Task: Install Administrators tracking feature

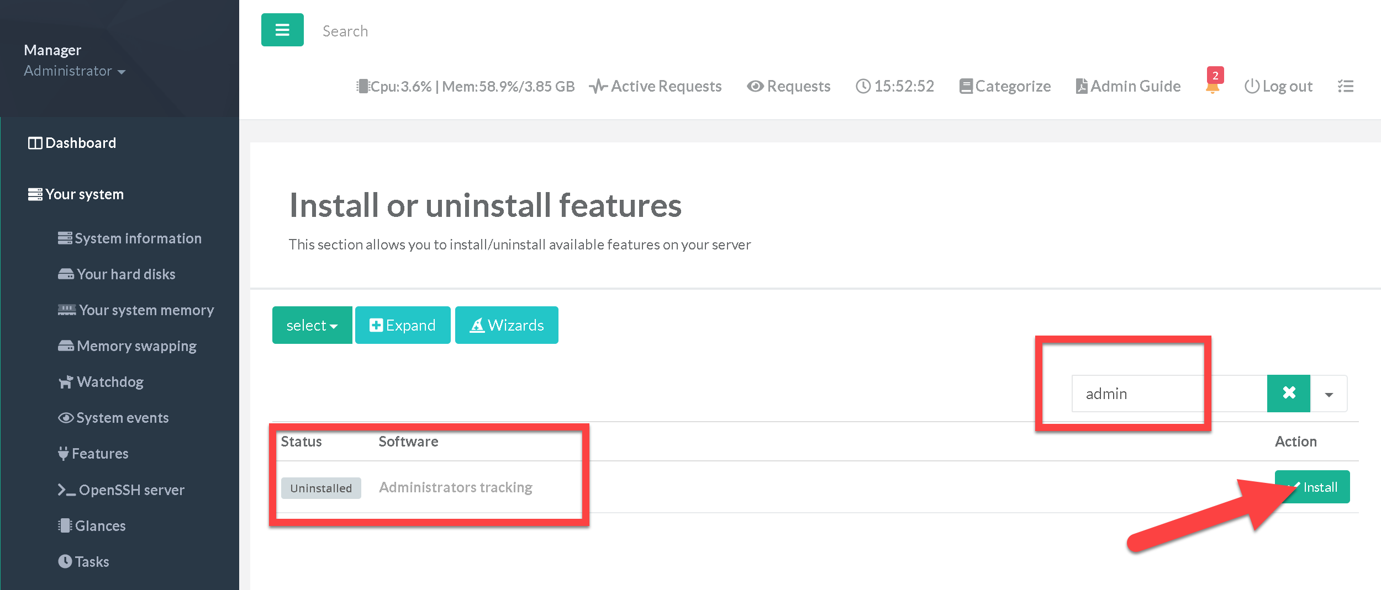Action: coord(1313,487)
